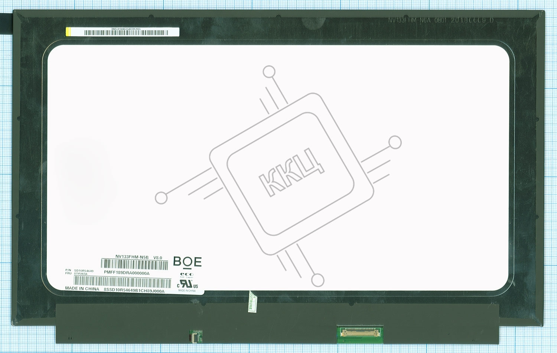Viewport: 557px width, 353px height.
Task: Click the V8.0 version label
Action: click(158, 258)
